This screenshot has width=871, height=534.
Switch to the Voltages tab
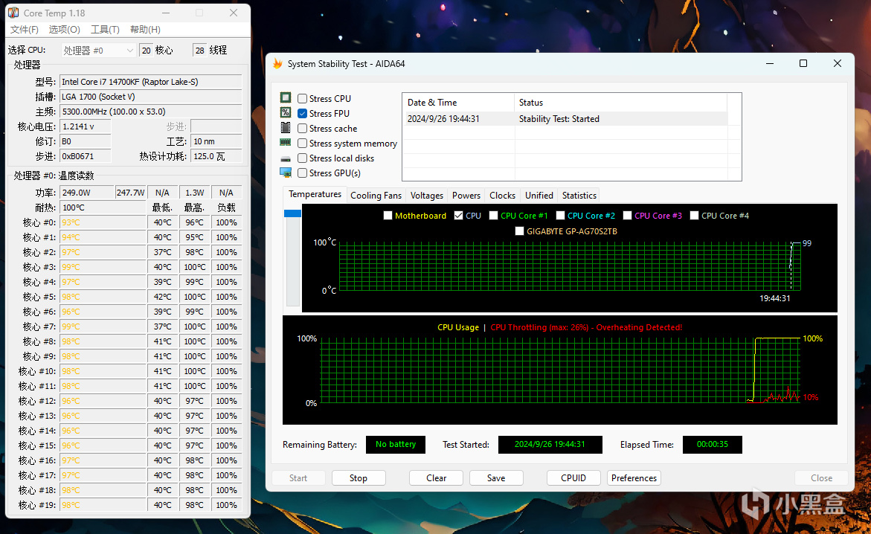(x=427, y=196)
